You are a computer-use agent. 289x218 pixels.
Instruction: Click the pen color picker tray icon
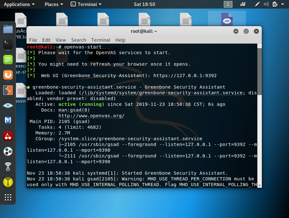click(x=257, y=4)
